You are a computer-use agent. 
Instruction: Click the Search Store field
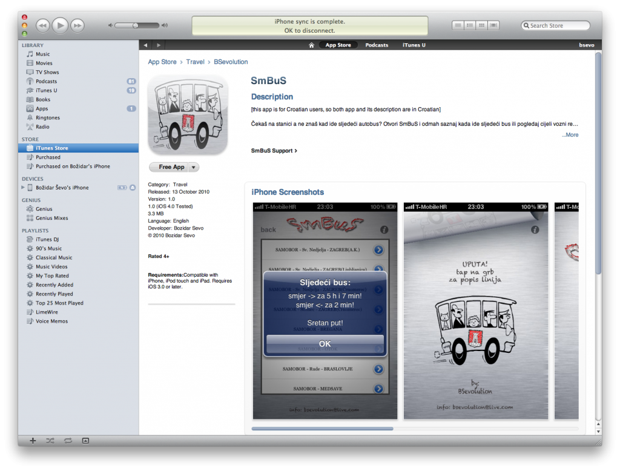point(555,25)
